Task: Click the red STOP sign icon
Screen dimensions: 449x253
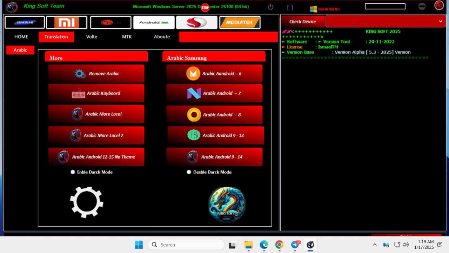Action: [205, 7]
